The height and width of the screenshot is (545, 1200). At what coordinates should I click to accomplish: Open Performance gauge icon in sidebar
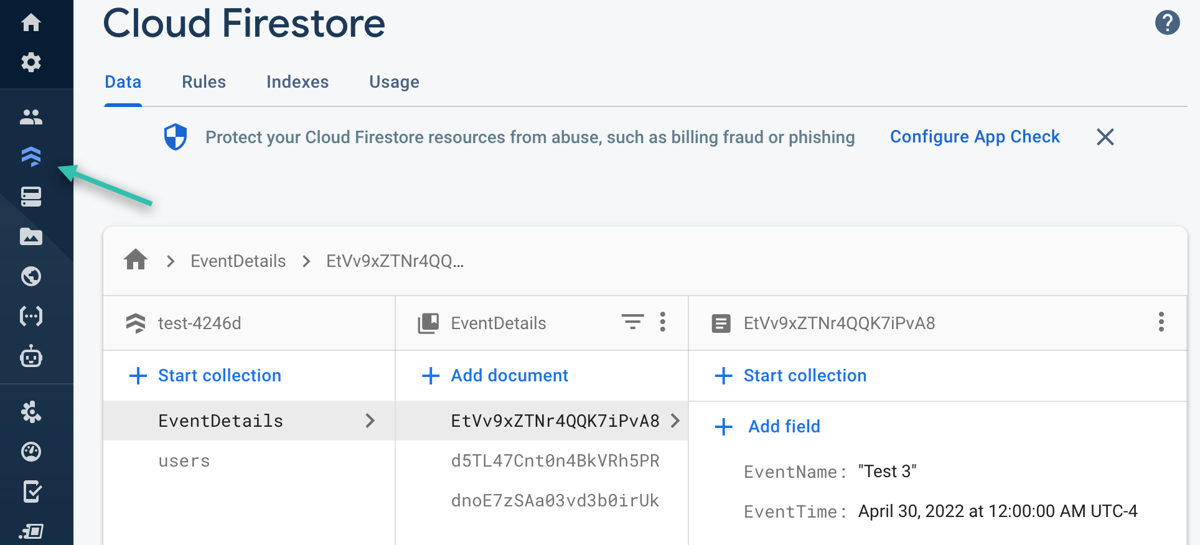tap(31, 452)
